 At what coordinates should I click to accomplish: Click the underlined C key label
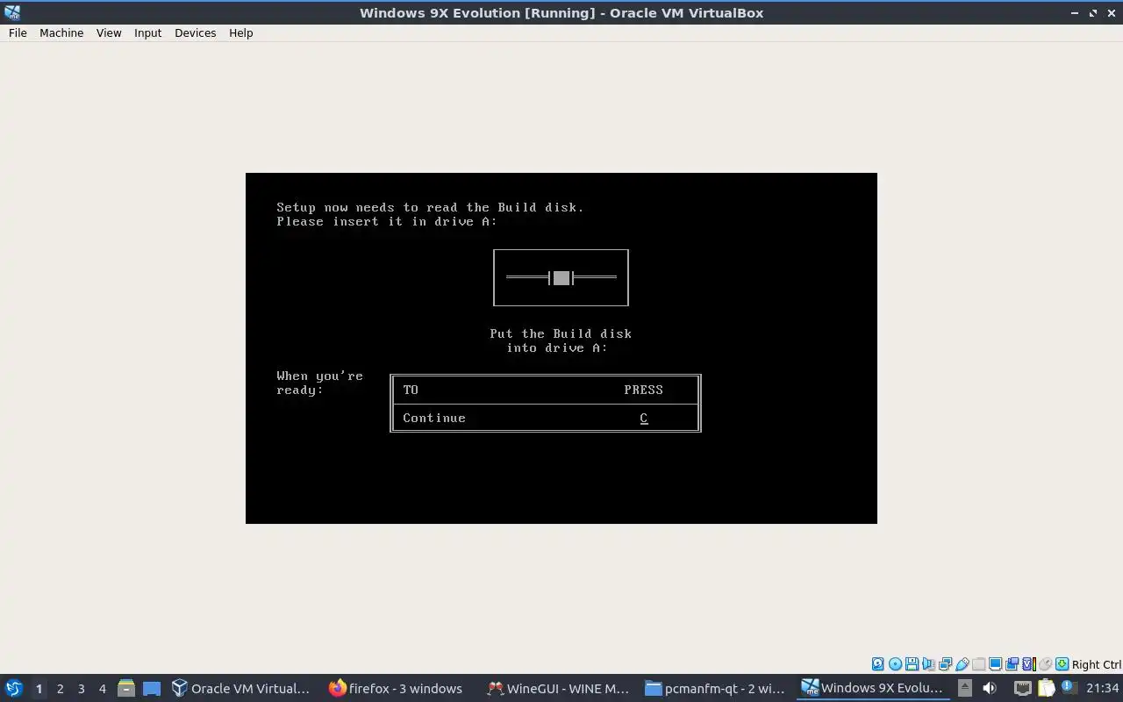643,418
